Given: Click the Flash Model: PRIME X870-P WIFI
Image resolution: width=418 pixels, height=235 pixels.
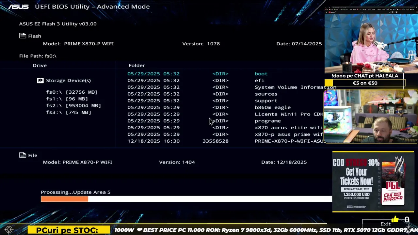Looking at the screenshot, I should click(78, 43).
